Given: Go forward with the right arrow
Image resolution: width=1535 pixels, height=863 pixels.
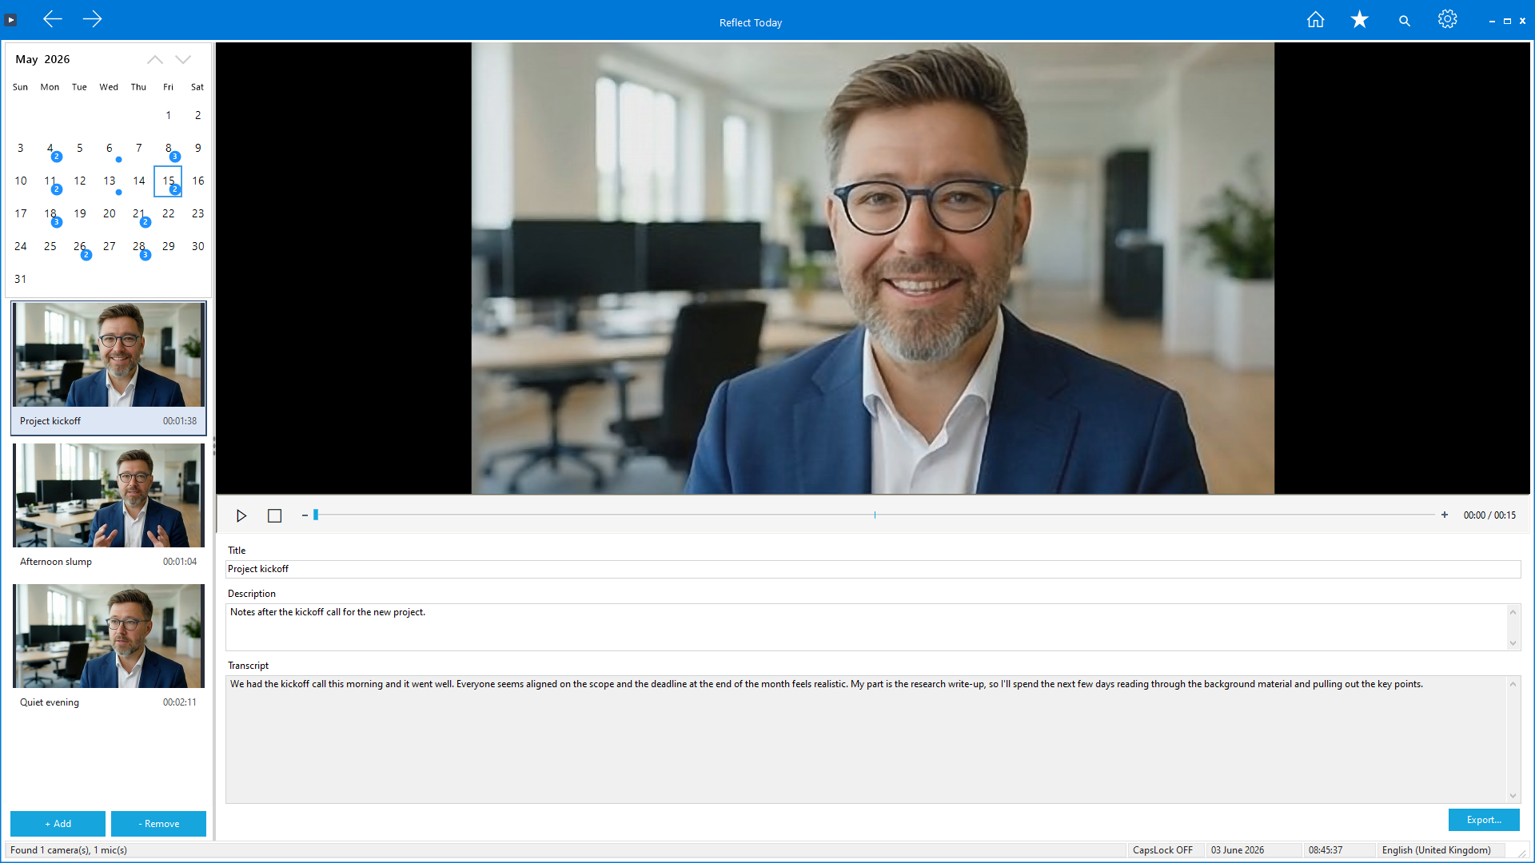Looking at the screenshot, I should coord(93,19).
